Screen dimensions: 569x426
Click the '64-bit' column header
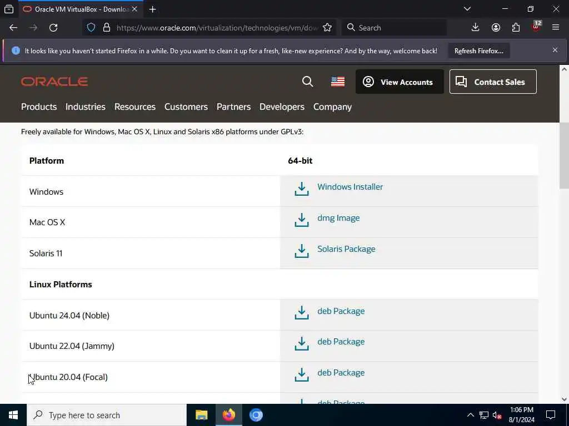(300, 161)
